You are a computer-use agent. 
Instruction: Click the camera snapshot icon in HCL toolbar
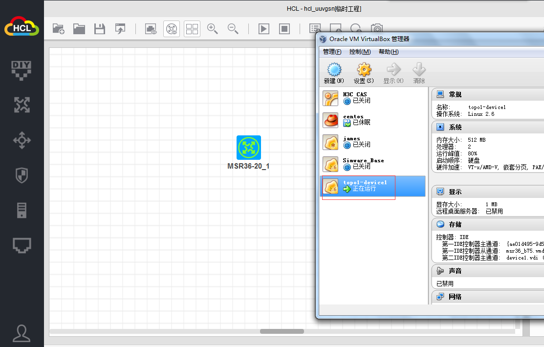point(377,28)
